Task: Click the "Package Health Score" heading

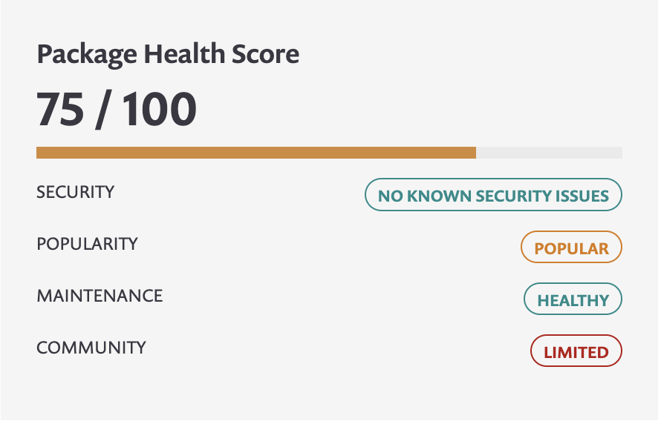Action: point(168,55)
